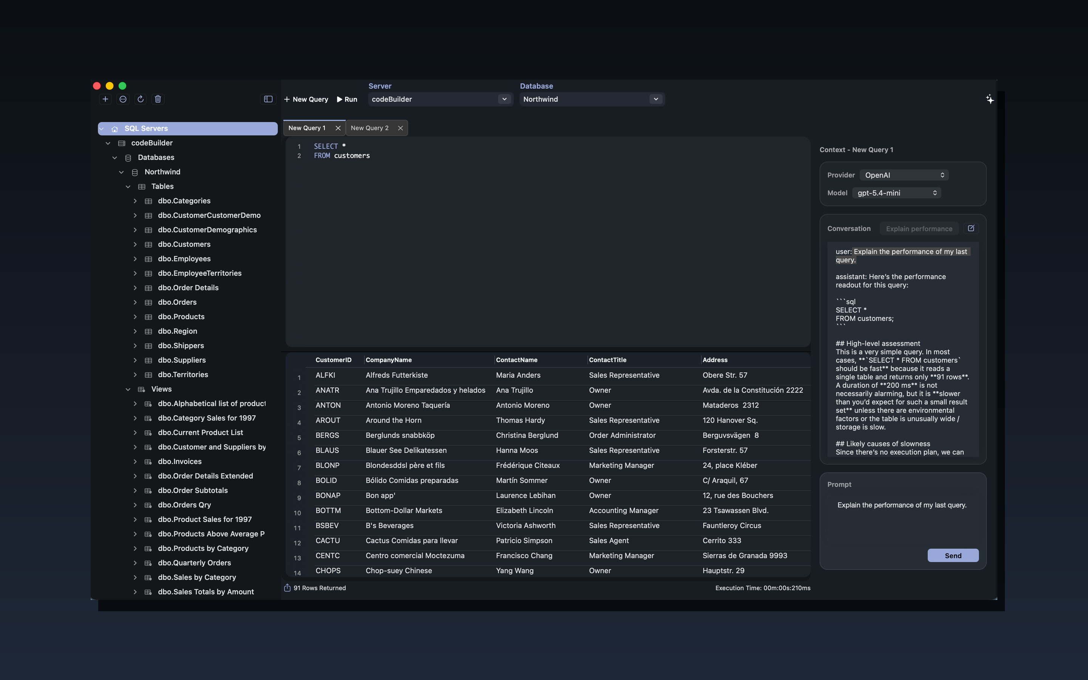The width and height of the screenshot is (1088, 680).
Task: Collapse the Tables node
Action: 128,186
